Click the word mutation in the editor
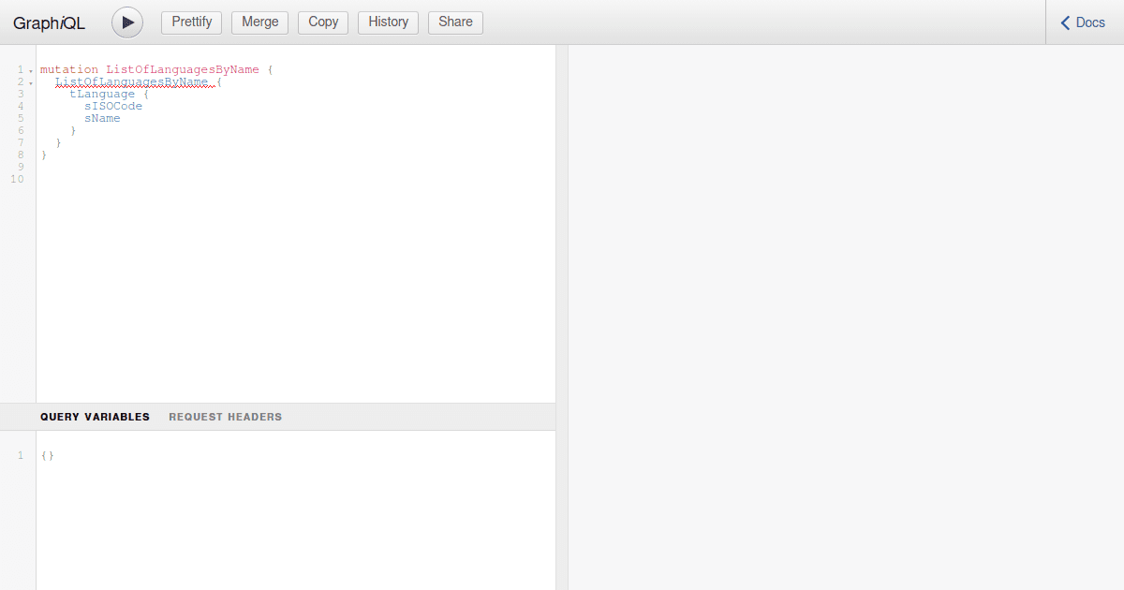The image size is (1124, 590). point(68,69)
